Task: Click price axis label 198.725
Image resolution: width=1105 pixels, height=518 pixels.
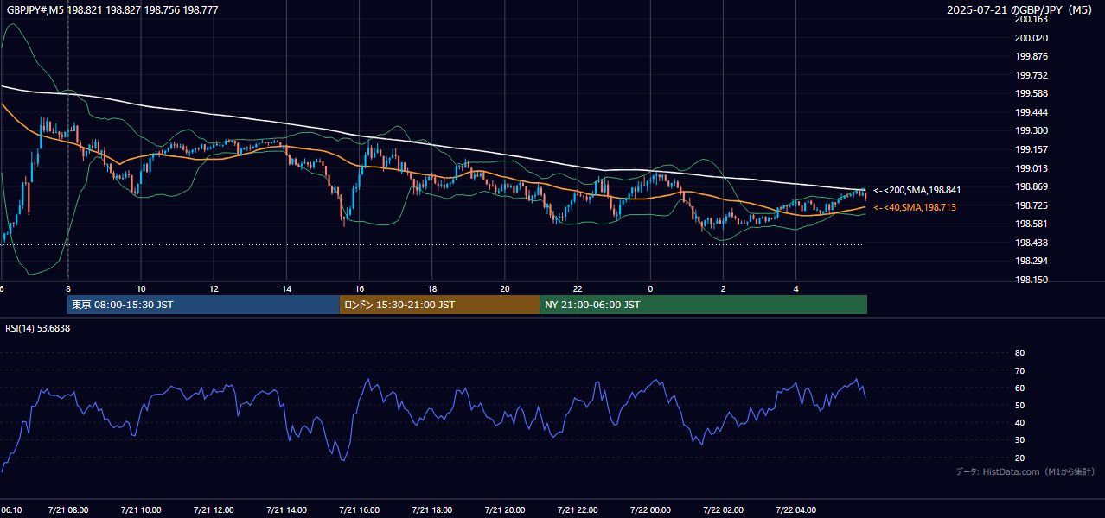Action: [1031, 205]
